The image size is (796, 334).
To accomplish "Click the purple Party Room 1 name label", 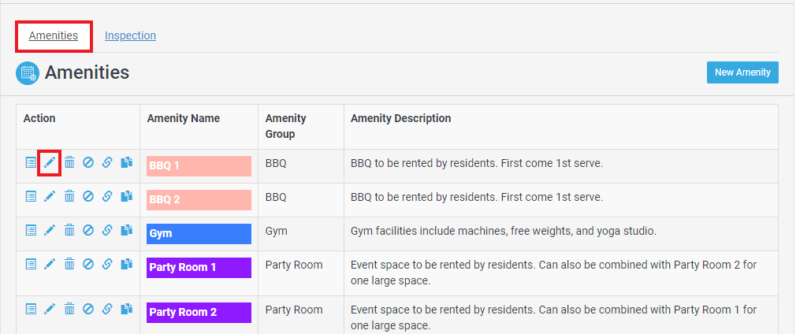I will pos(199,268).
